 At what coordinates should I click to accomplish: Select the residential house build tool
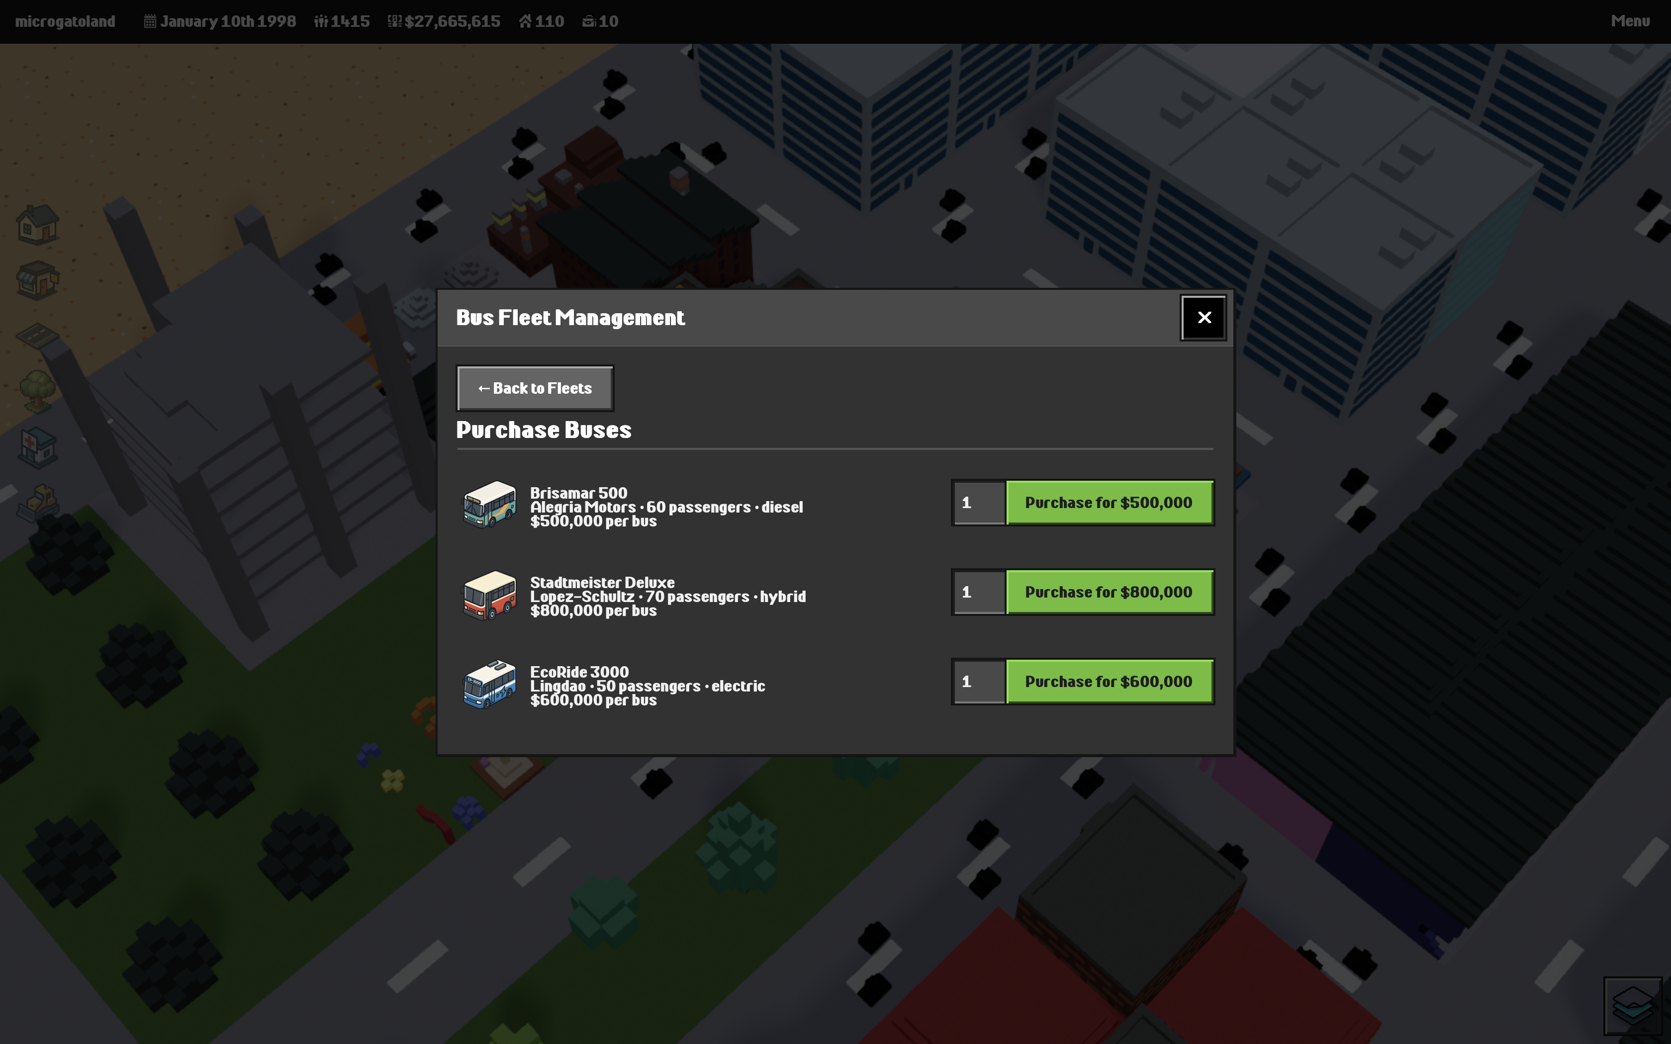38,224
